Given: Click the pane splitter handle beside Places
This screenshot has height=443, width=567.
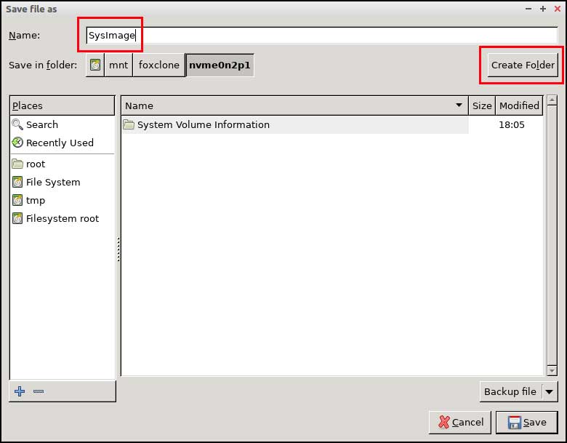Looking at the screenshot, I should (118, 250).
